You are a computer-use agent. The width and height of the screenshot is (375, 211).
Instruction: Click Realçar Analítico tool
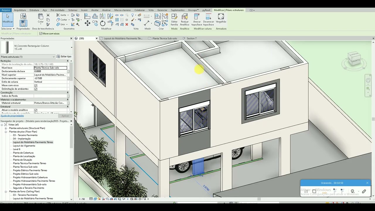185,19
